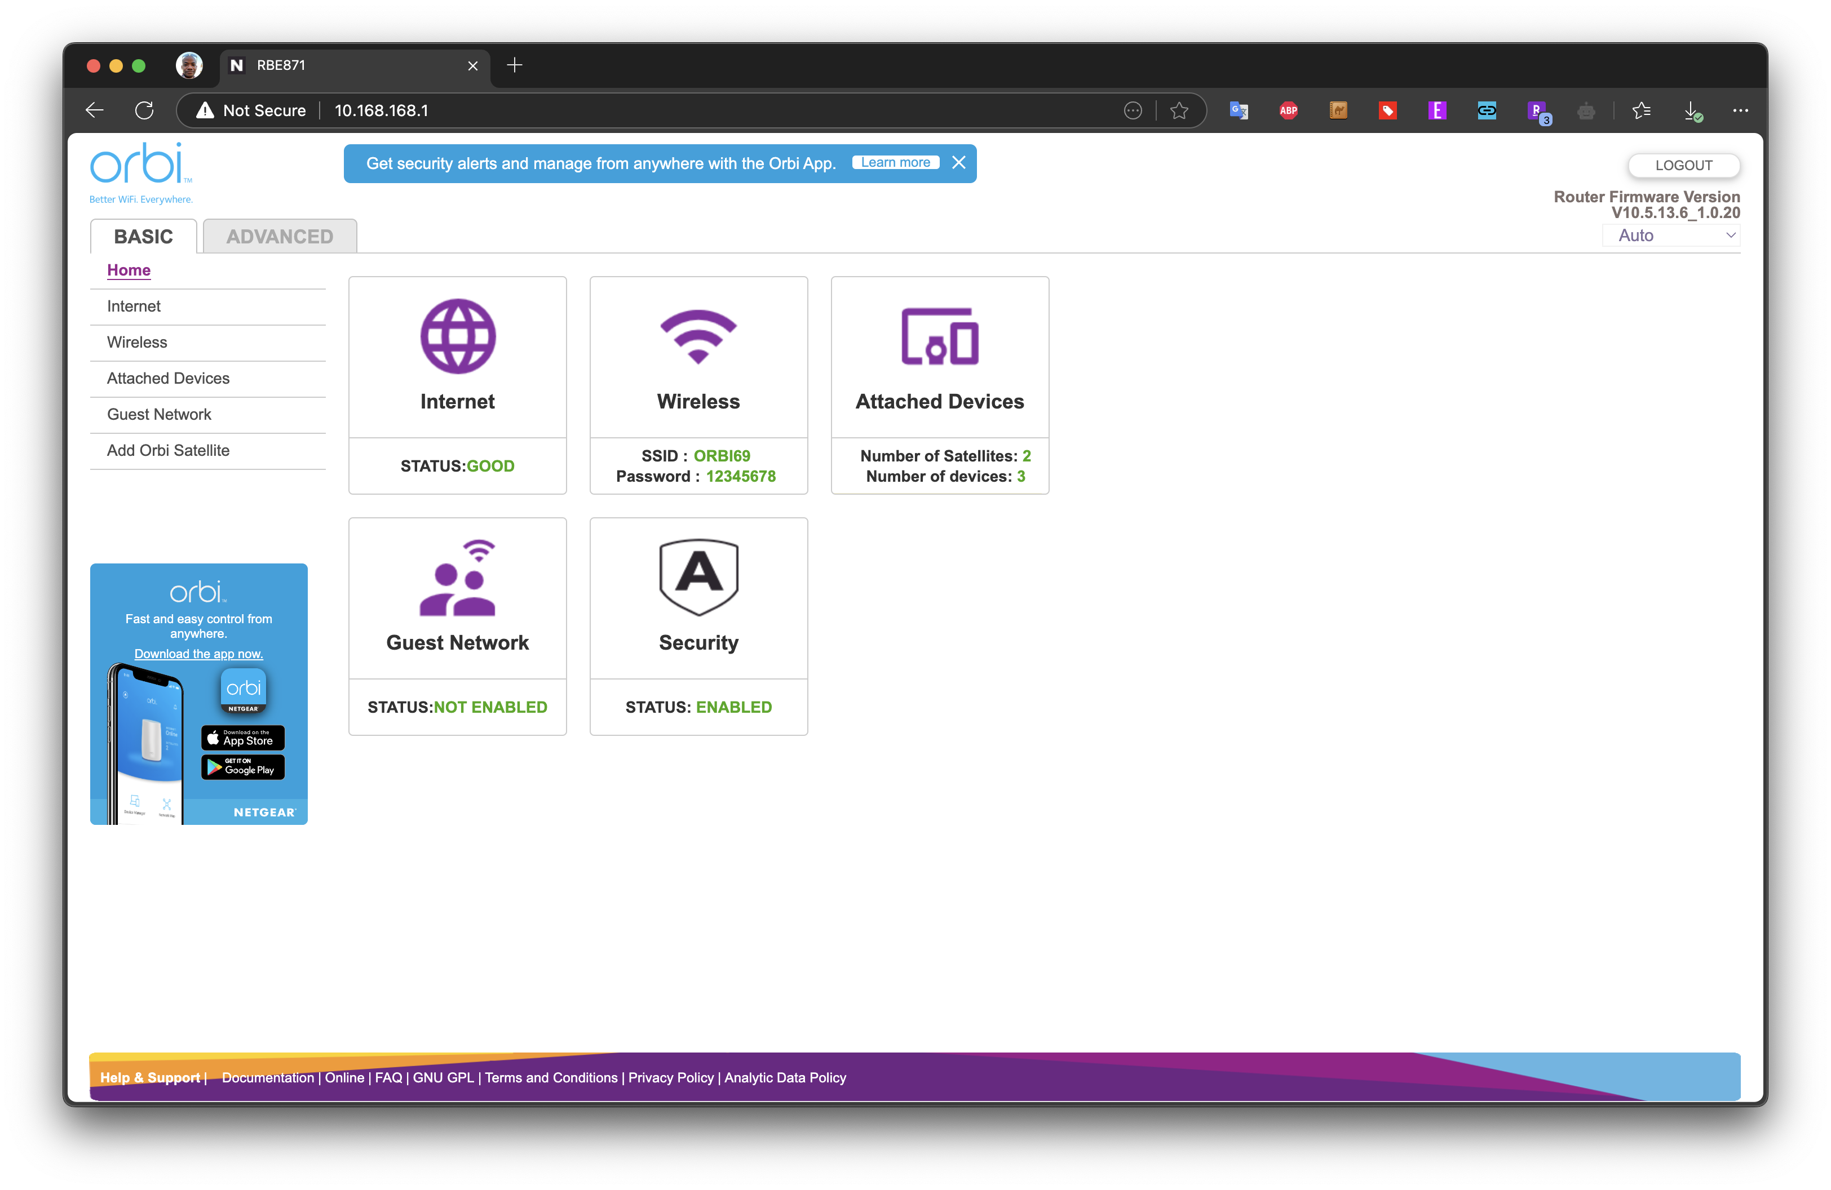
Task: Select the RBE871 browser tab
Action: coord(354,65)
